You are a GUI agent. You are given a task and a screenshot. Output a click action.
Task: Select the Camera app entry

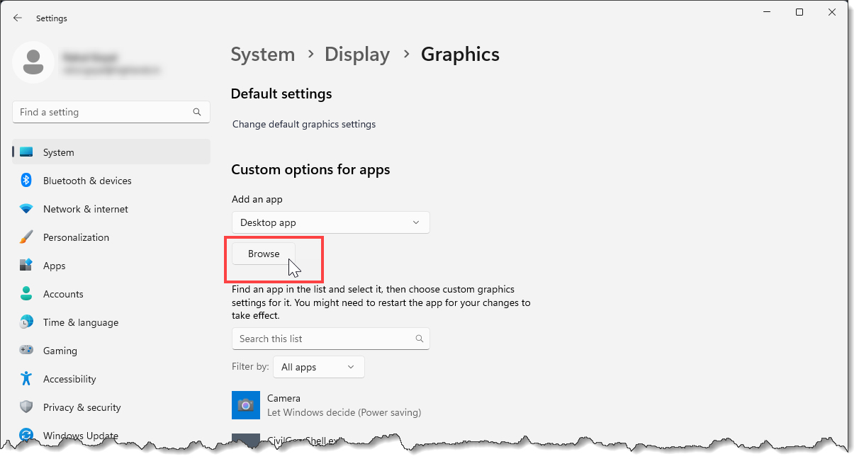[x=305, y=404]
